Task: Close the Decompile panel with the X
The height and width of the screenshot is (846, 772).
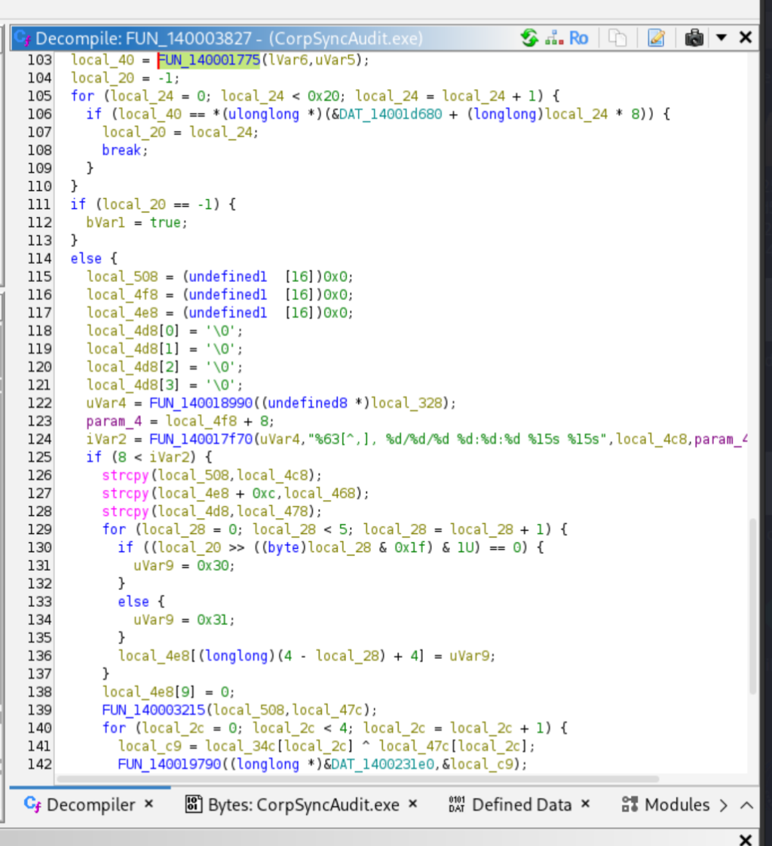Action: 746,37
